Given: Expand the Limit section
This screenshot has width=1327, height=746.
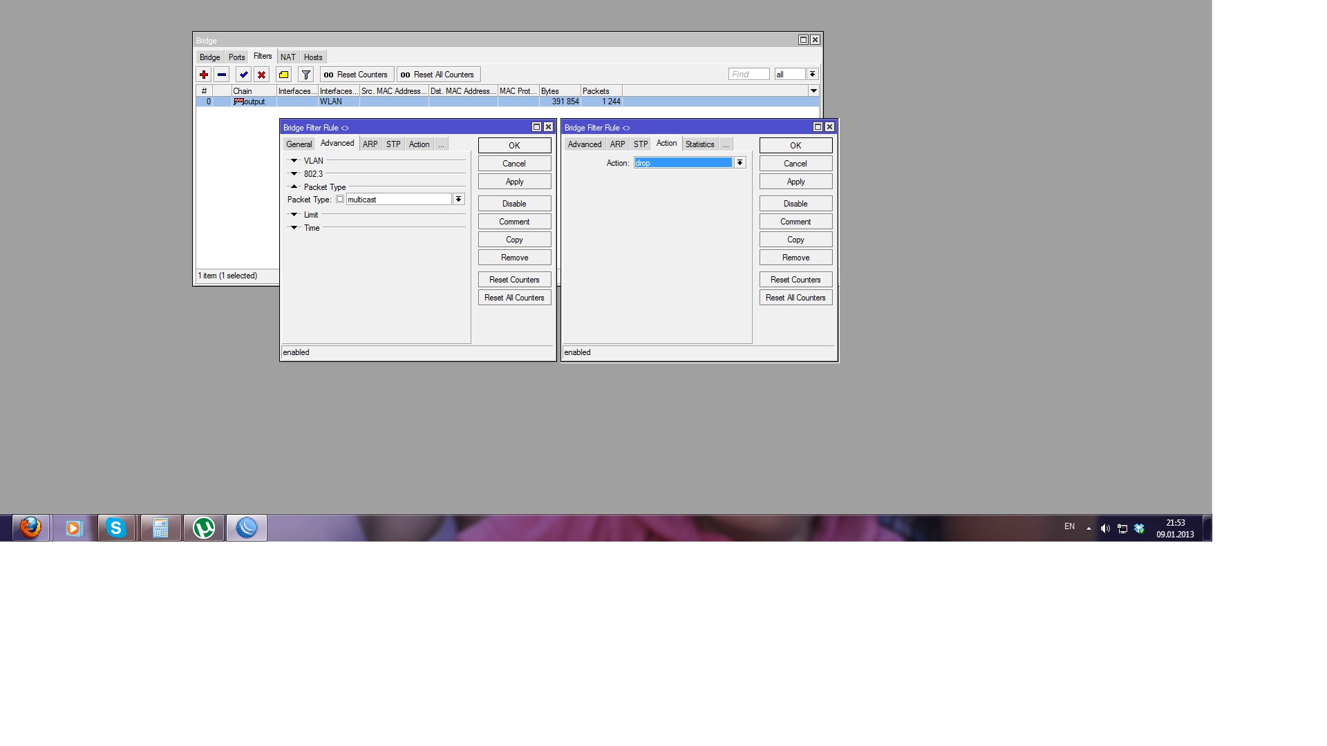Looking at the screenshot, I should pyautogui.click(x=294, y=215).
